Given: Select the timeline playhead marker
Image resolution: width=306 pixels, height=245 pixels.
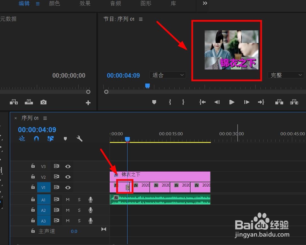Looking at the screenshot, I should (127, 139).
